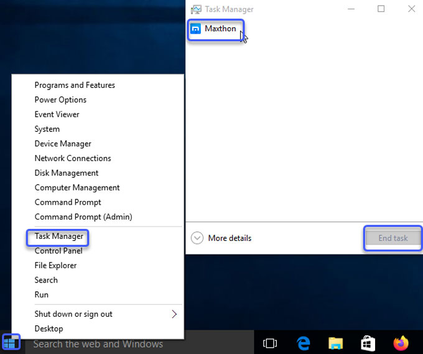Open Event Viewer

[x=57, y=114]
